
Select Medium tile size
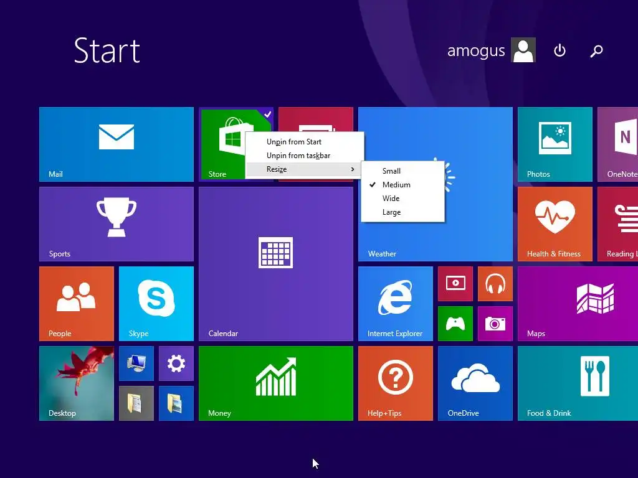pyautogui.click(x=403, y=185)
